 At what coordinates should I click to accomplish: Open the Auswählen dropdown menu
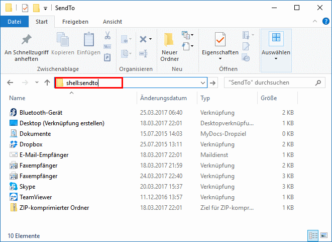click(276, 50)
